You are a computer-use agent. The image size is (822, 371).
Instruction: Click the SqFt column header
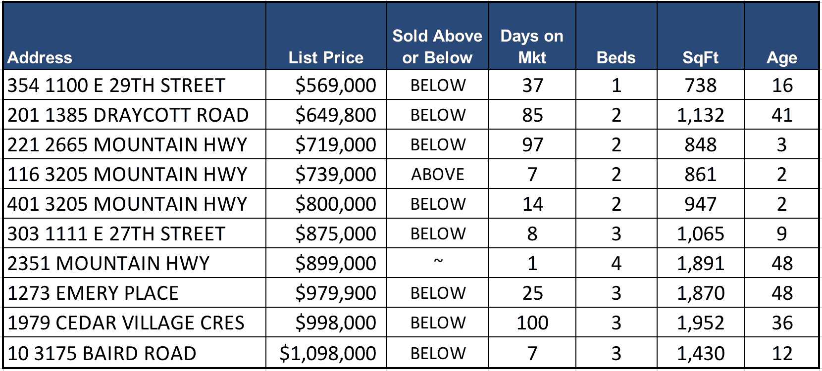[700, 58]
